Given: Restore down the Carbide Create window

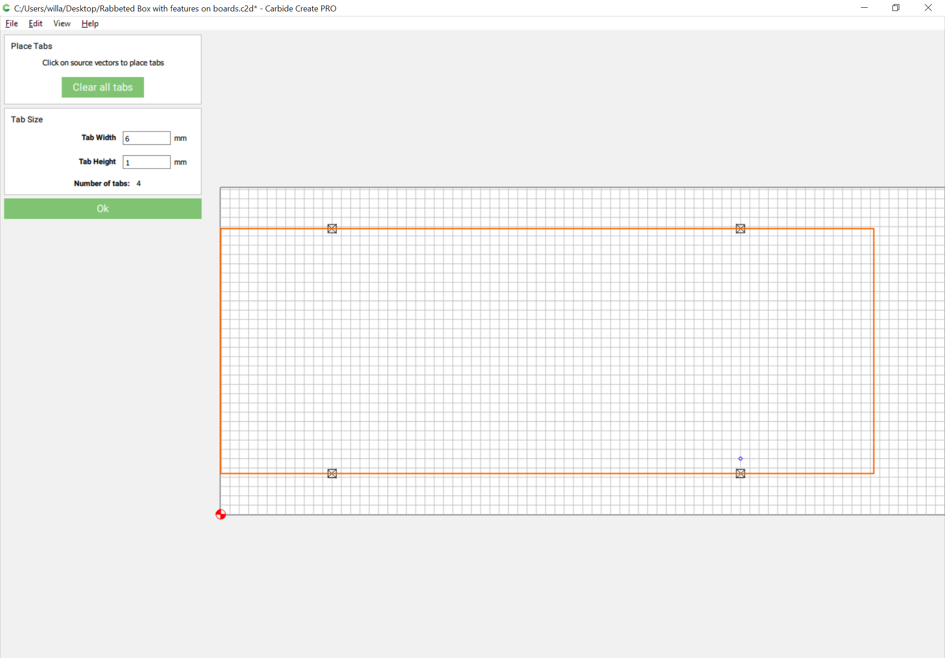Looking at the screenshot, I should pyautogui.click(x=896, y=8).
